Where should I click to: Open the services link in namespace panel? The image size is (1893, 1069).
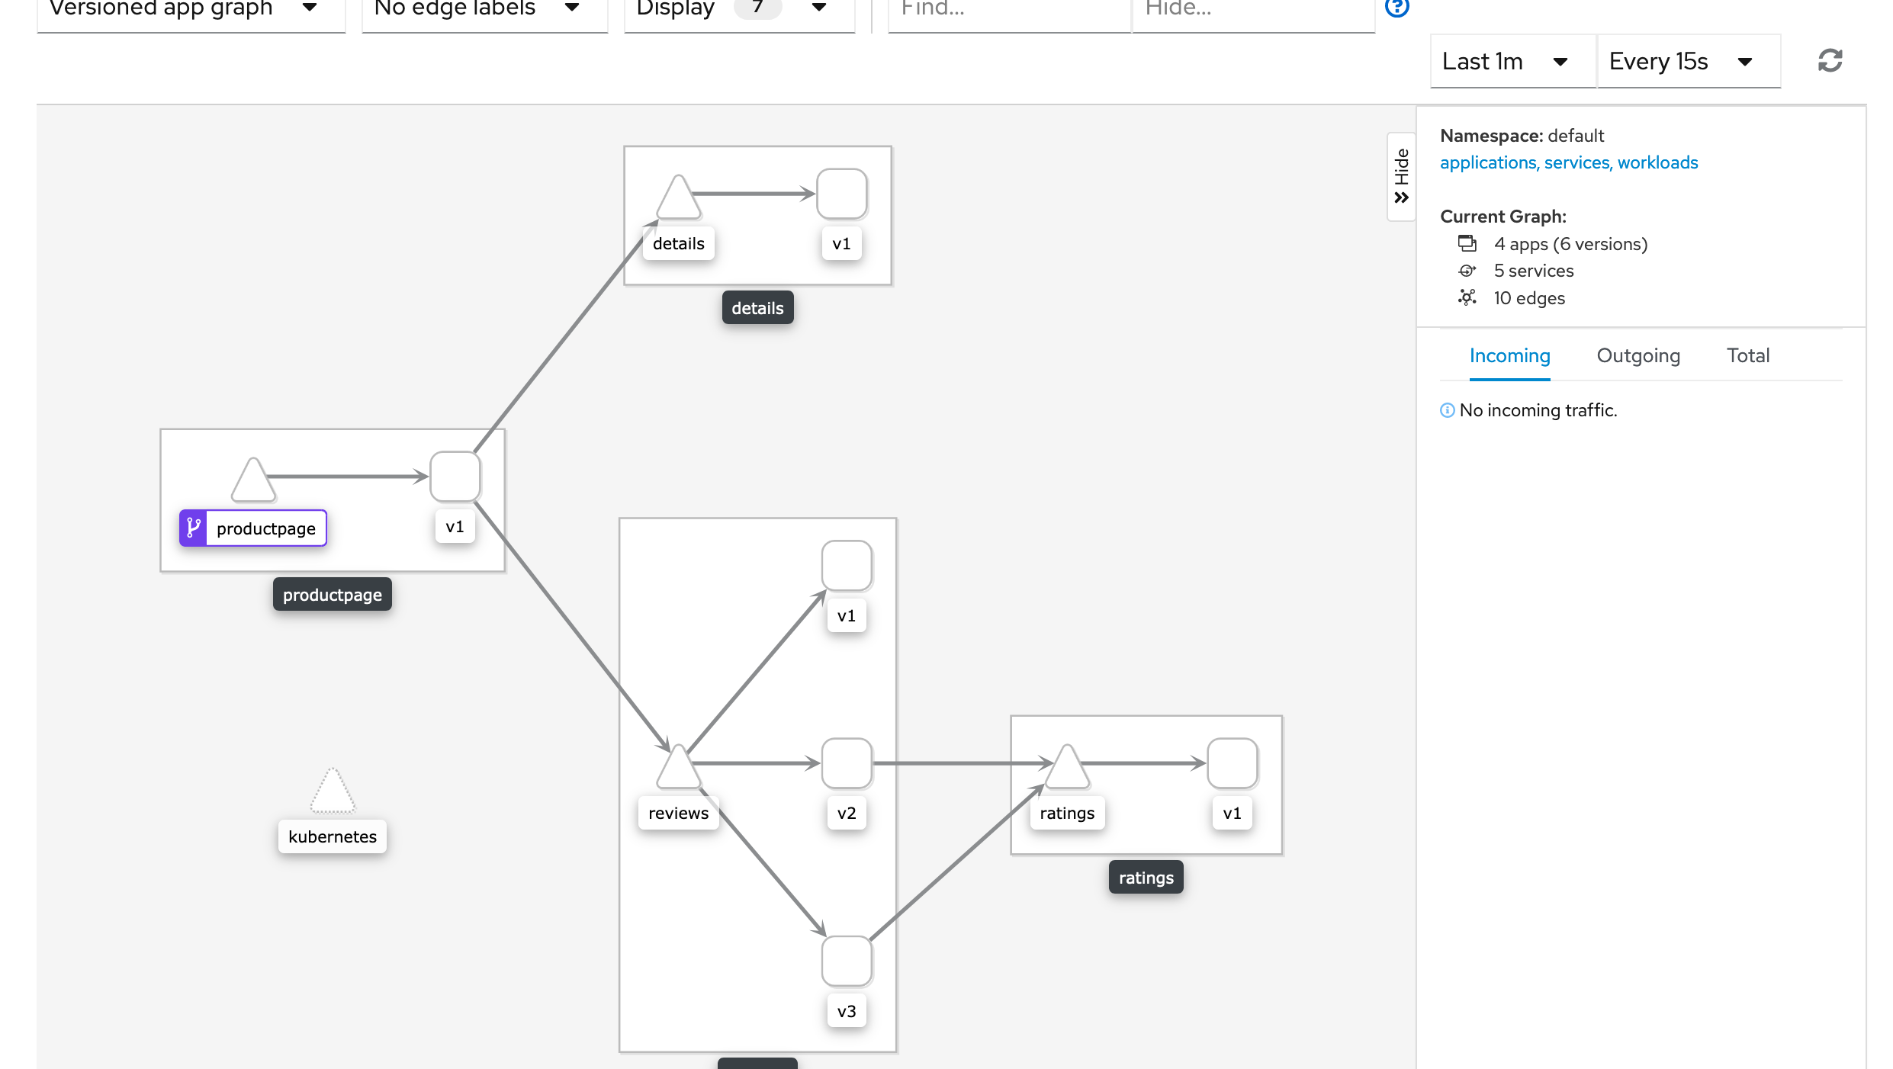[x=1576, y=162]
